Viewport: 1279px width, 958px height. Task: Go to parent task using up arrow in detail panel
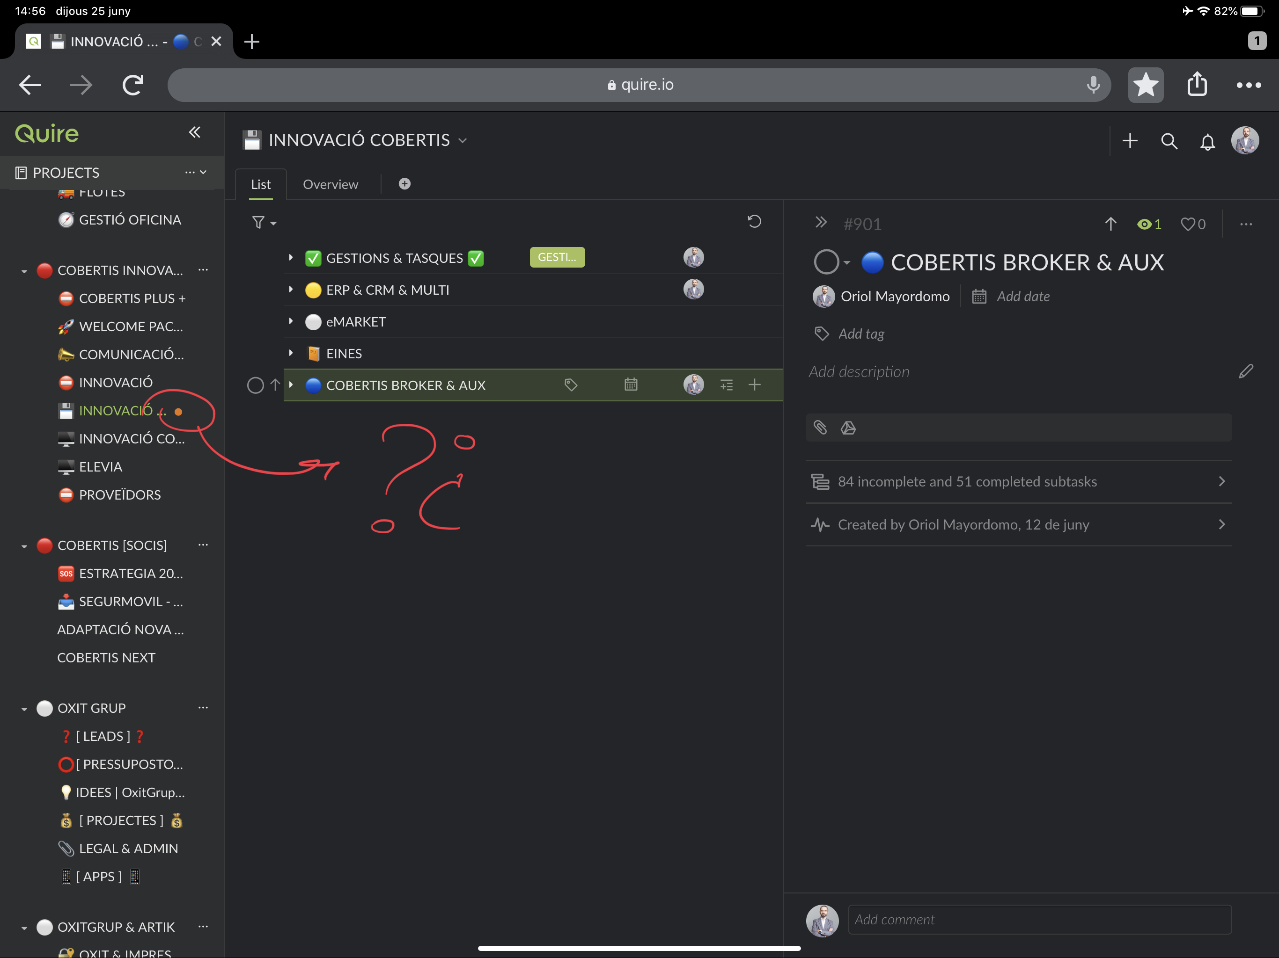click(1110, 224)
